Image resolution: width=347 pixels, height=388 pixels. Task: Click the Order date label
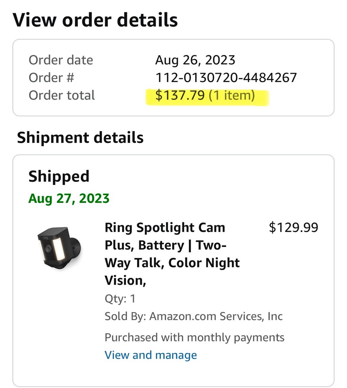pyautogui.click(x=61, y=60)
